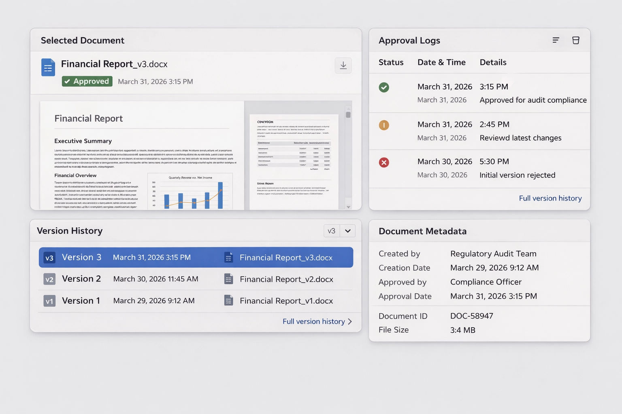Click the archive icon in Approval Logs header
The height and width of the screenshot is (414, 622).
click(x=575, y=40)
